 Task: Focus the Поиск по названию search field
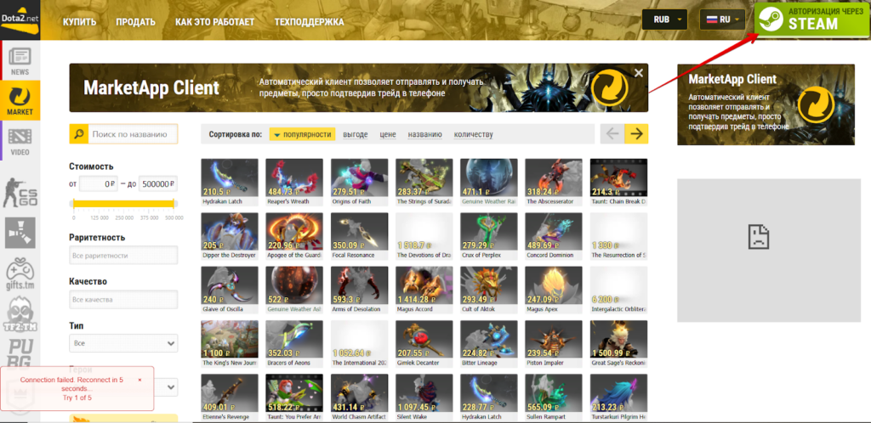(x=133, y=133)
